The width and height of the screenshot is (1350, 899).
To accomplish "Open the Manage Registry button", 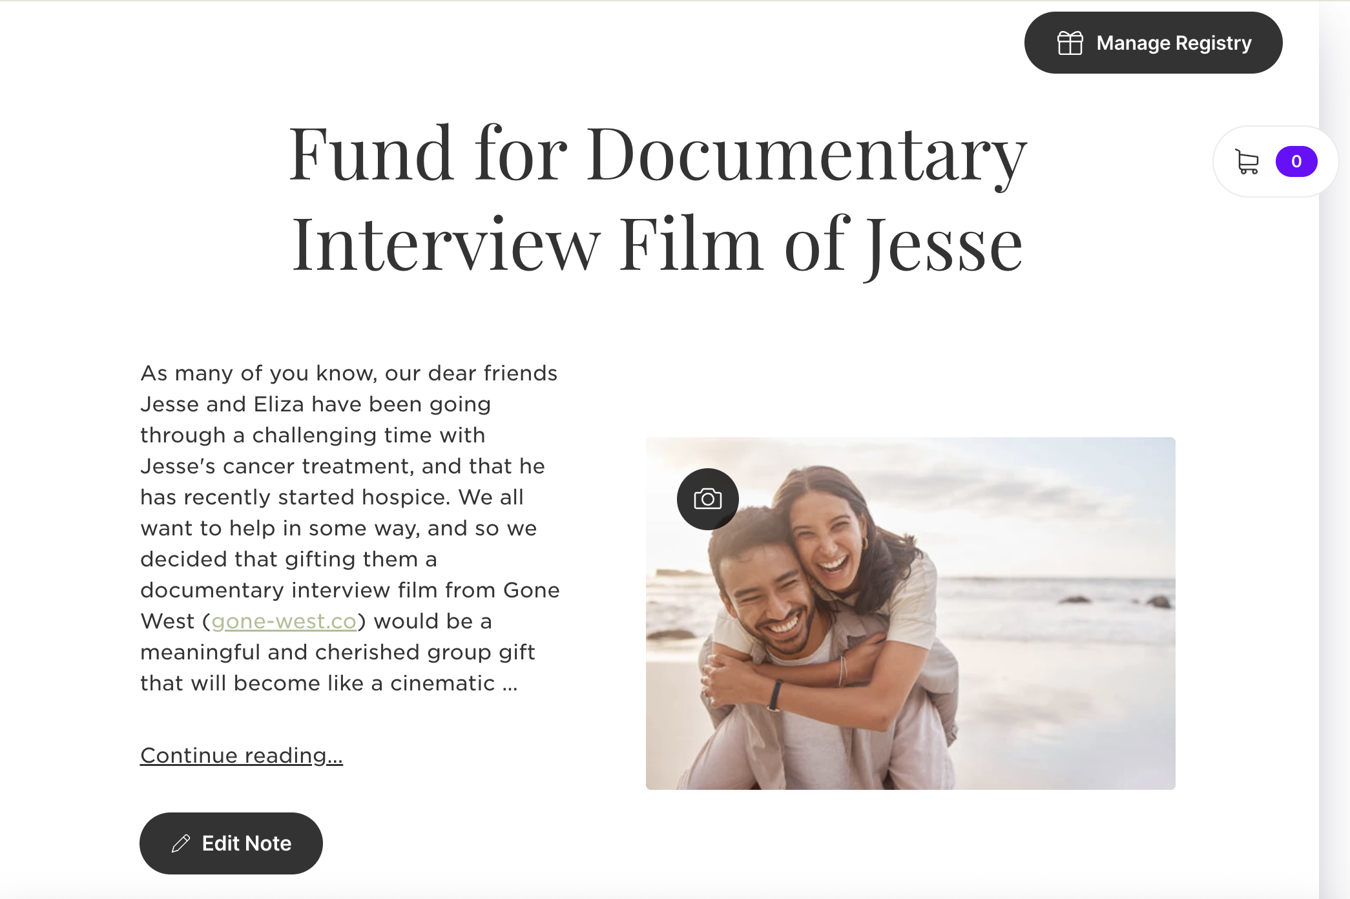I will click(1153, 43).
